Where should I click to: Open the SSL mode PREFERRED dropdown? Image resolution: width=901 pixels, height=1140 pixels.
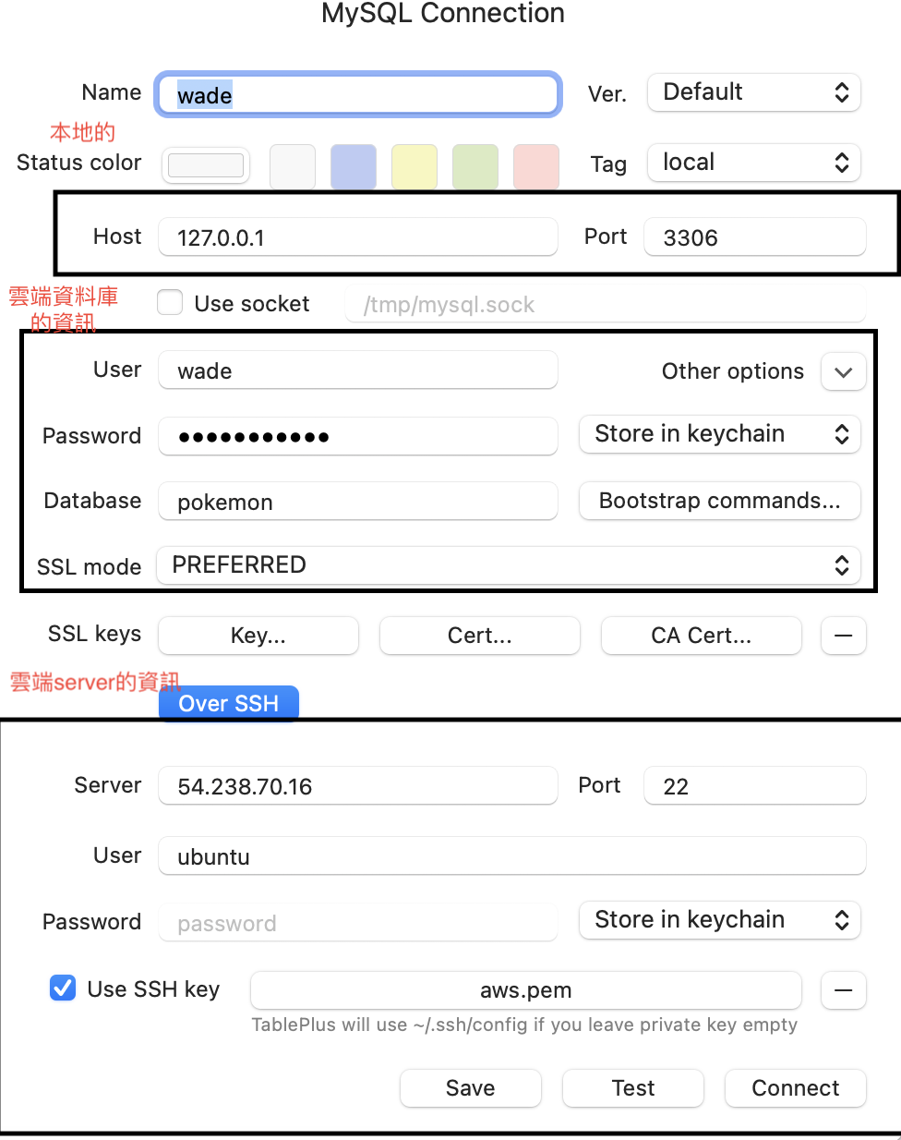(x=509, y=565)
